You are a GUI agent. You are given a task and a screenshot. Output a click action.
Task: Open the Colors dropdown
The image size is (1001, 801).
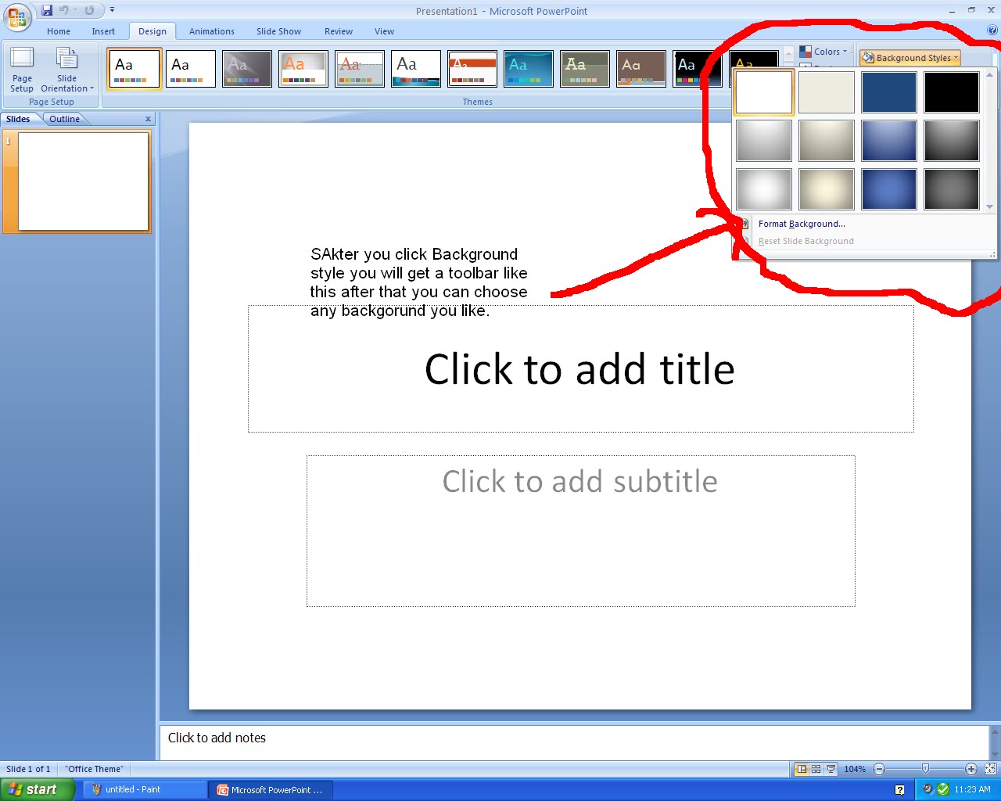click(827, 52)
